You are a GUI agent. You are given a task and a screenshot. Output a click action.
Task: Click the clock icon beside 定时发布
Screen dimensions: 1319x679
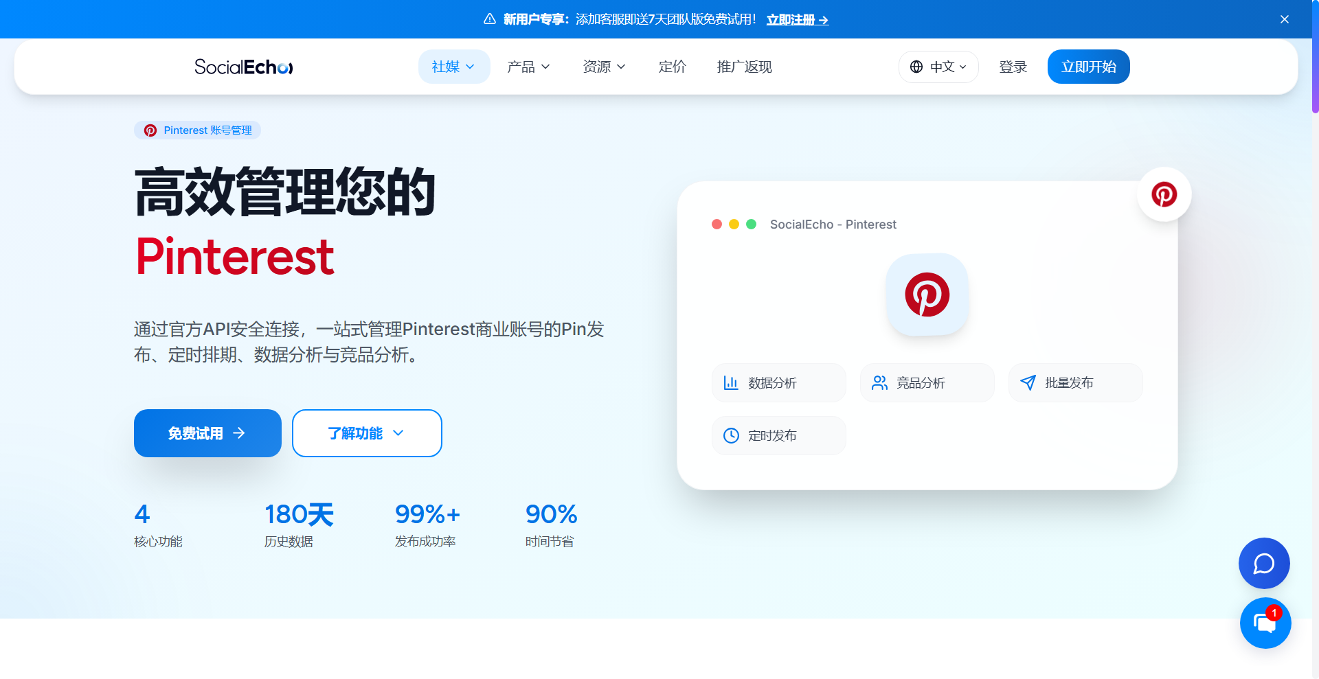[731, 435]
